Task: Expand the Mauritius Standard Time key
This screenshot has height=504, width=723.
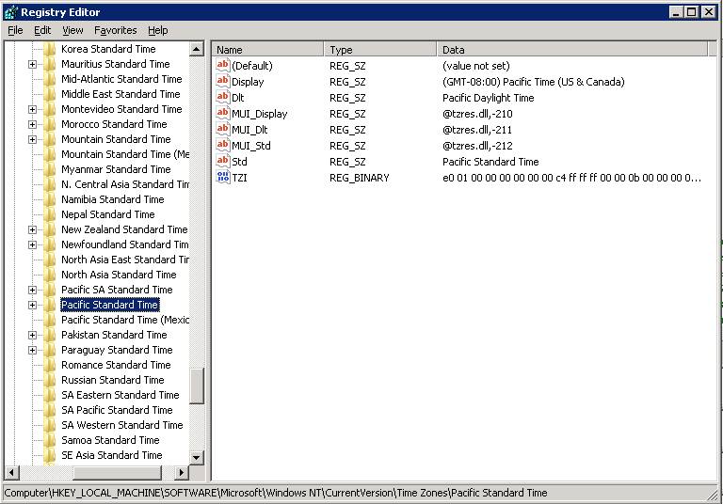Action: point(32,64)
